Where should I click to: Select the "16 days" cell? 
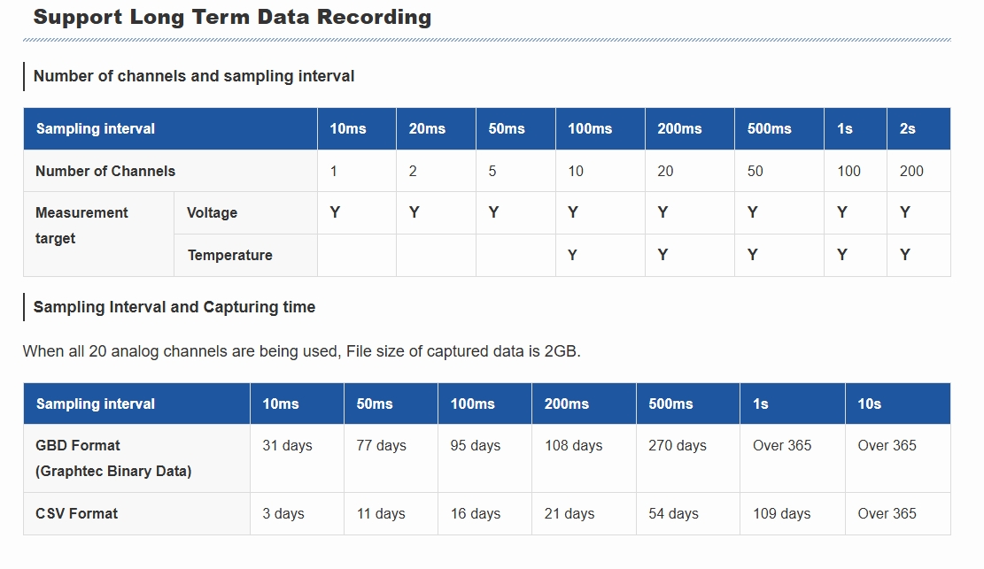click(476, 513)
